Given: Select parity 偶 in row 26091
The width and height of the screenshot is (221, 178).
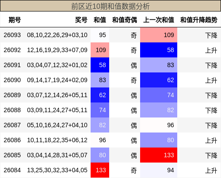Looking at the screenshot, I should point(134,65).
